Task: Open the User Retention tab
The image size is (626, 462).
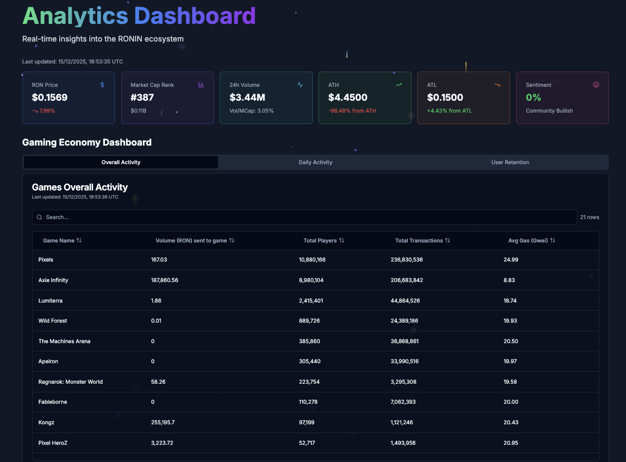Action: click(510, 162)
